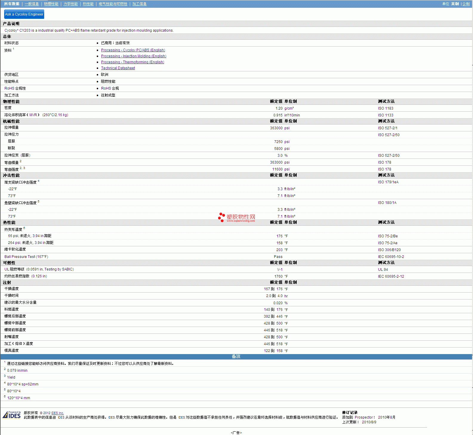Viewport: 473px width, 435px height.
Task: Click the RoHS 合规性 row label
Action: pos(15,88)
